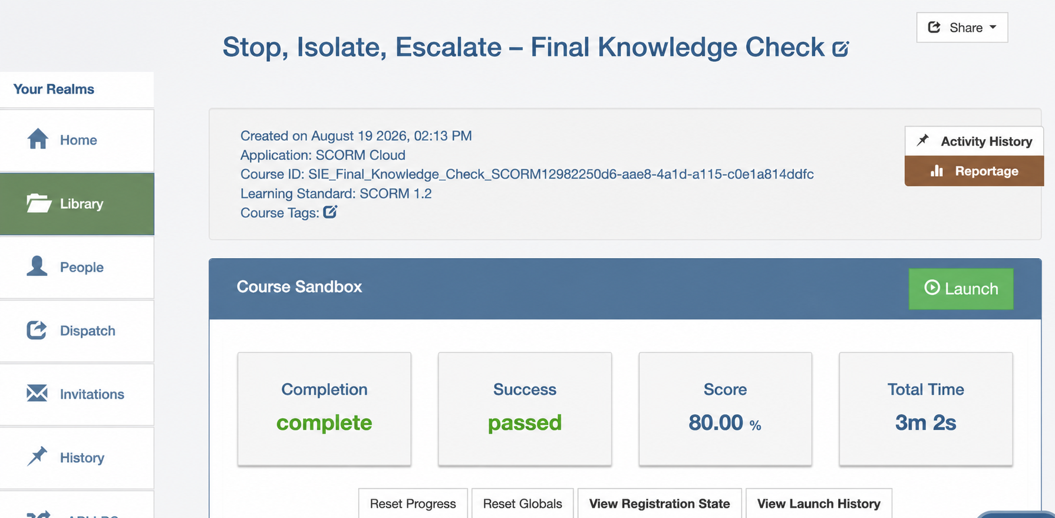This screenshot has height=518, width=1055.
Task: Edit Course Tags using the pencil icon
Action: [330, 212]
